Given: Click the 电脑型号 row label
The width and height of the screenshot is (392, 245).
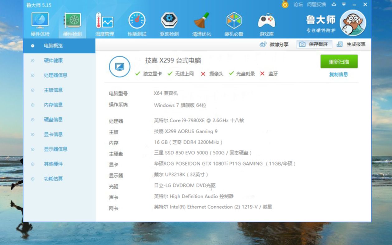Looking at the screenshot, I should (x=118, y=94).
